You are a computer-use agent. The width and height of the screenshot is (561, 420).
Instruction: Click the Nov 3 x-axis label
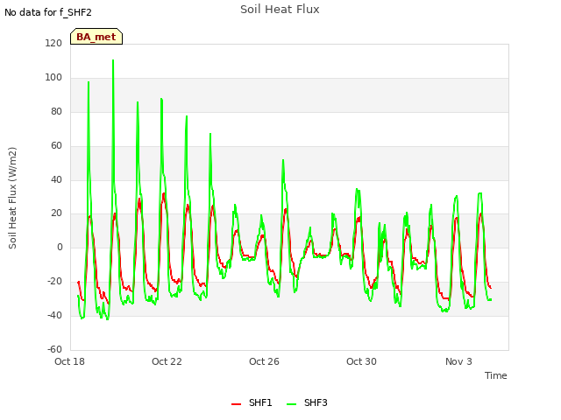[x=458, y=361]
